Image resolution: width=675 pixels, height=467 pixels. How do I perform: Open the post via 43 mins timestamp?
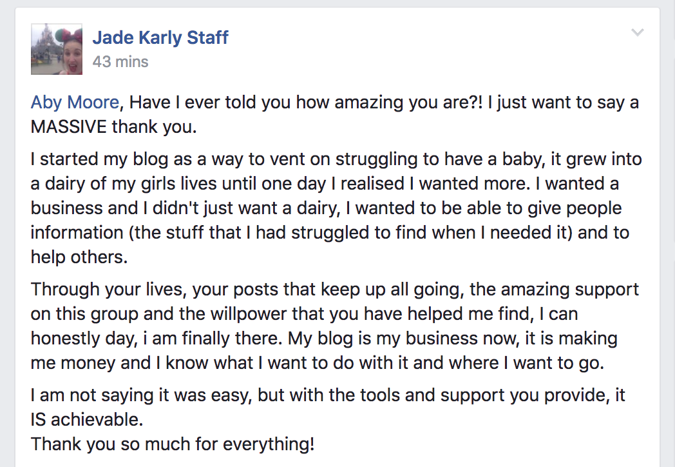[x=120, y=62]
